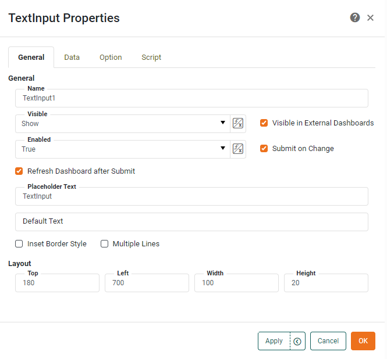Select the Top field showing 180

point(57,283)
